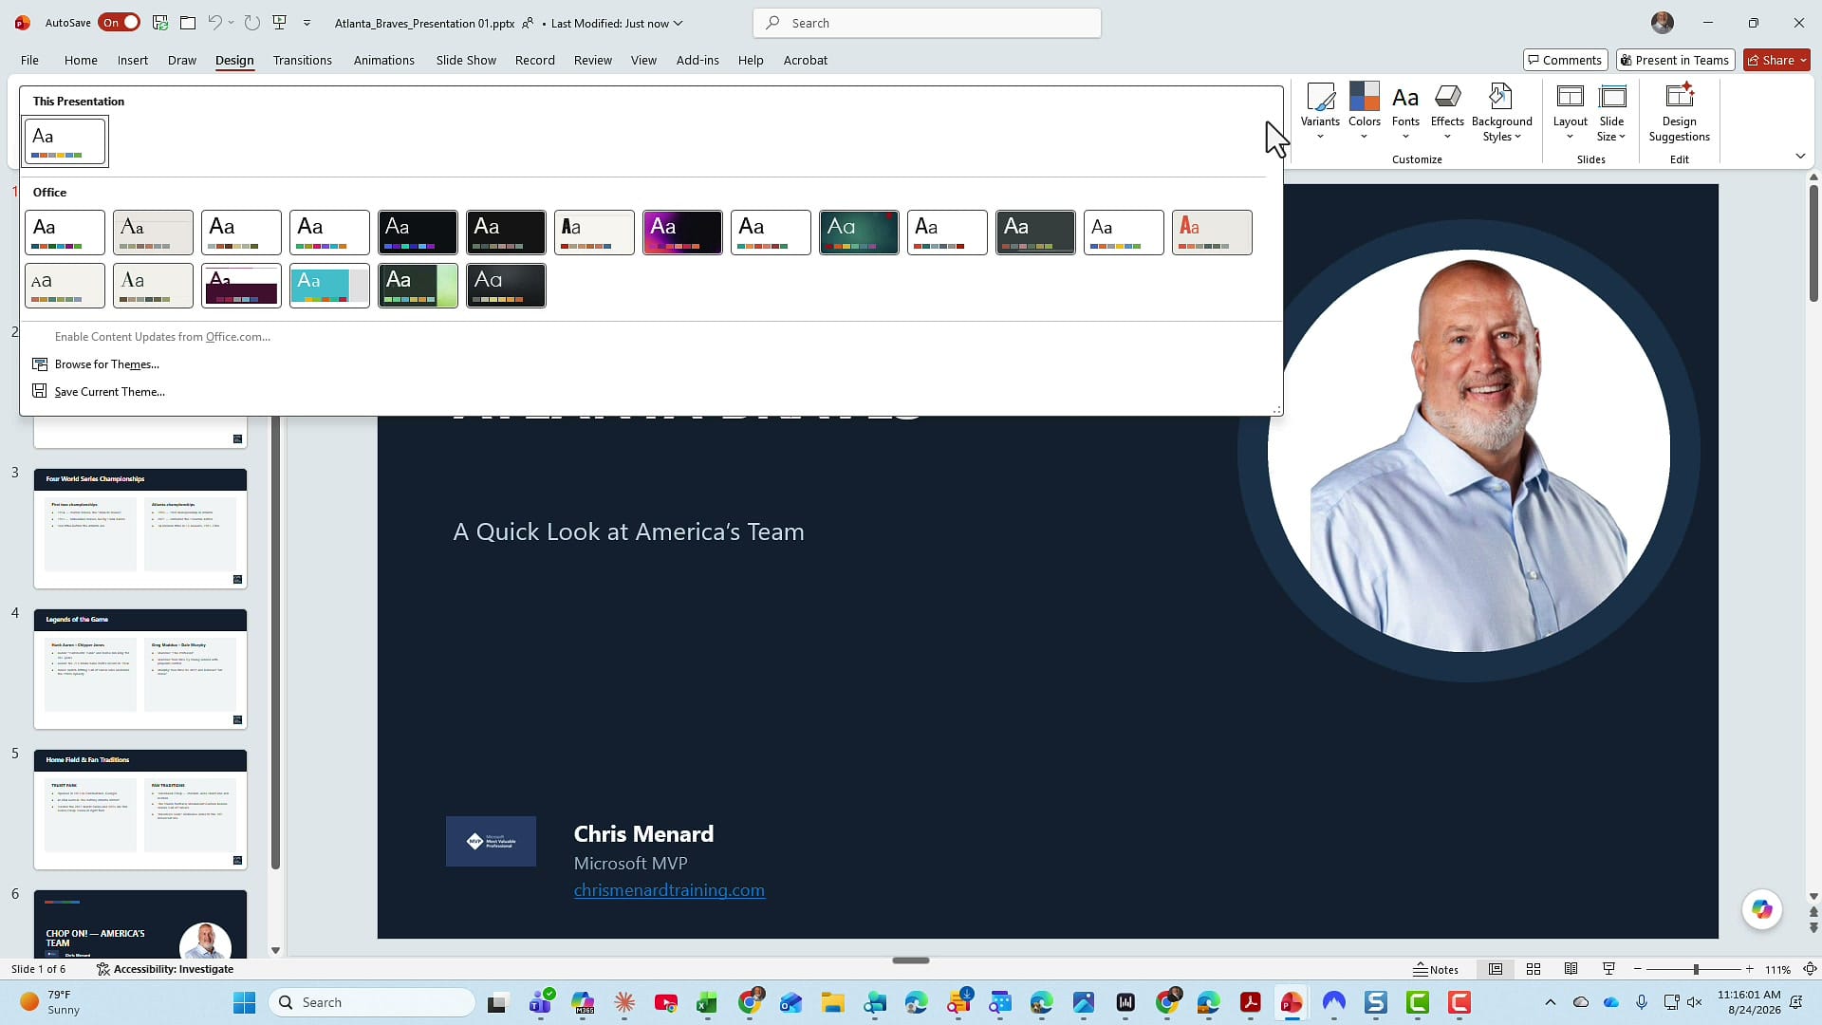Click the Share button
Viewport: 1822px width, 1025px height.
click(x=1776, y=60)
